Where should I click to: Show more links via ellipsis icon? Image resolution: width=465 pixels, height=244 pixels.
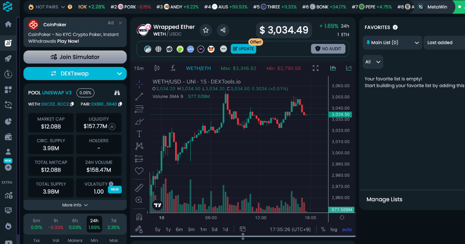coord(223,49)
